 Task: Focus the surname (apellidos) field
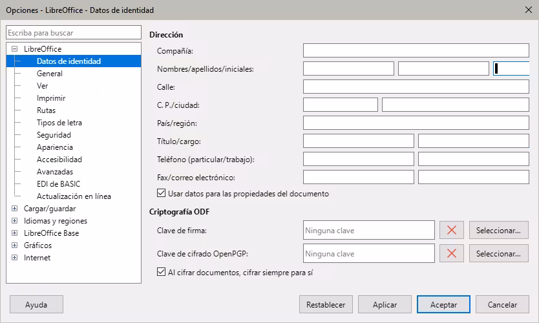coord(443,68)
